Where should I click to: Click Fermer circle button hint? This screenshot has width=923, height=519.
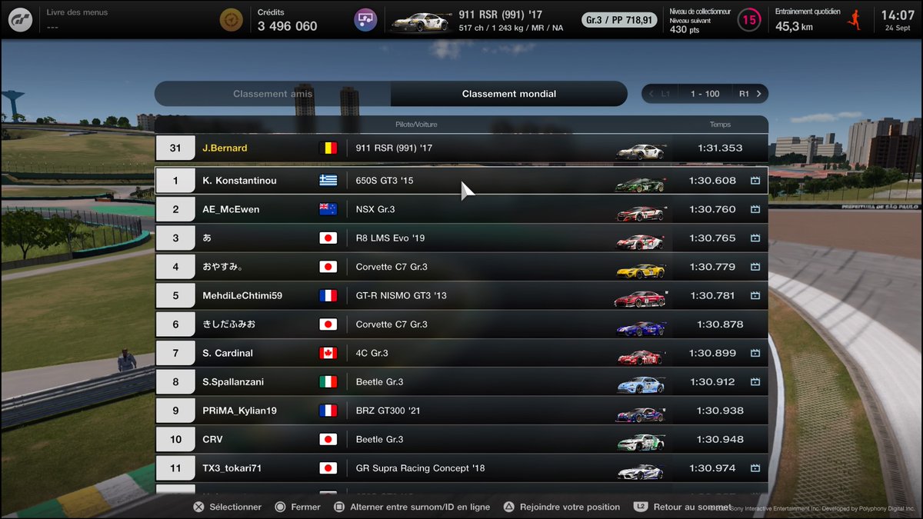298,507
